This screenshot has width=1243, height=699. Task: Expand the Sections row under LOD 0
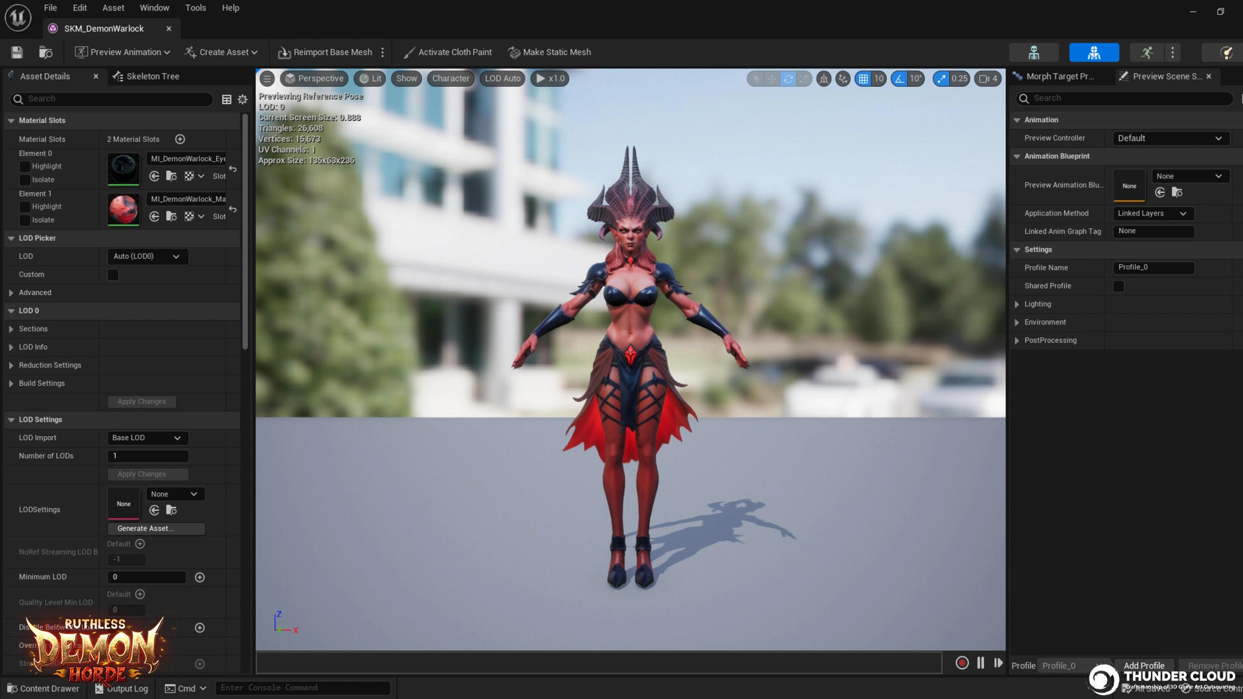[11, 329]
